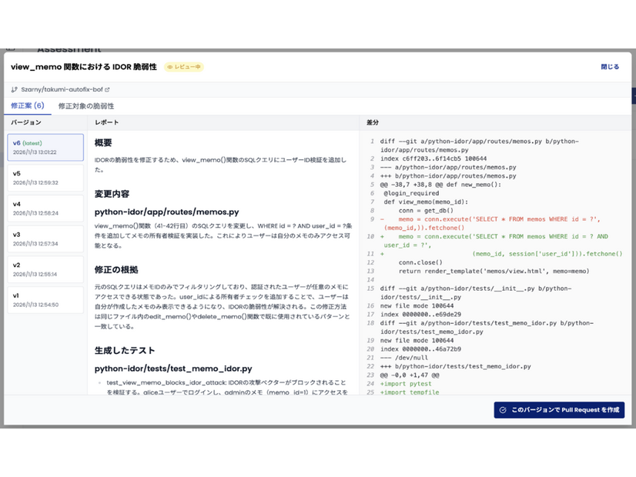The image size is (636, 477).
Task: Click the eye icon inside the レビュー中 badge
Action: (x=170, y=68)
